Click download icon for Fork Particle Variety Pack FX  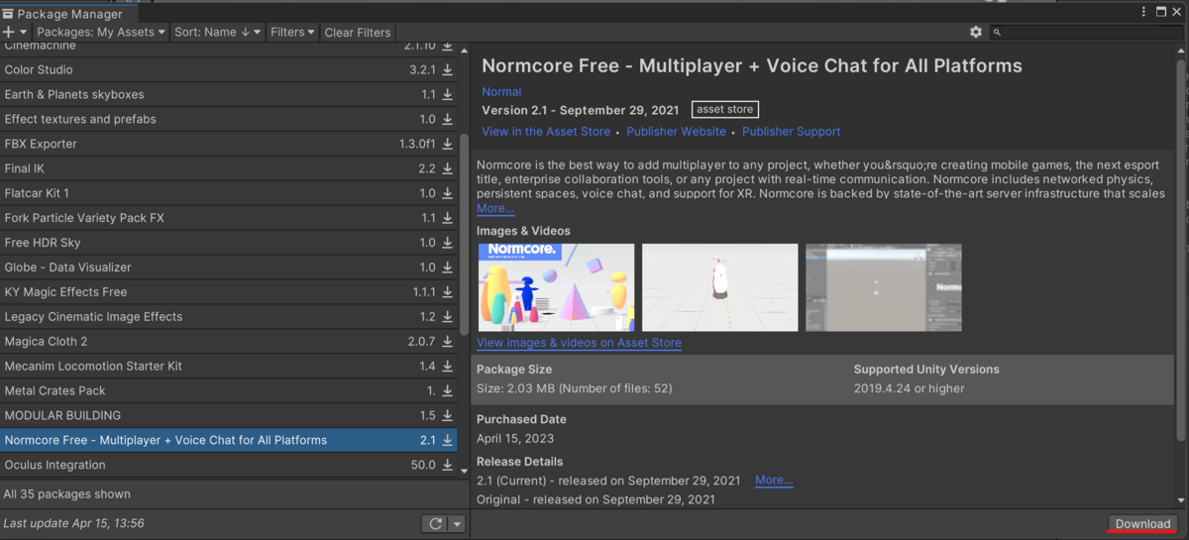pos(448,218)
